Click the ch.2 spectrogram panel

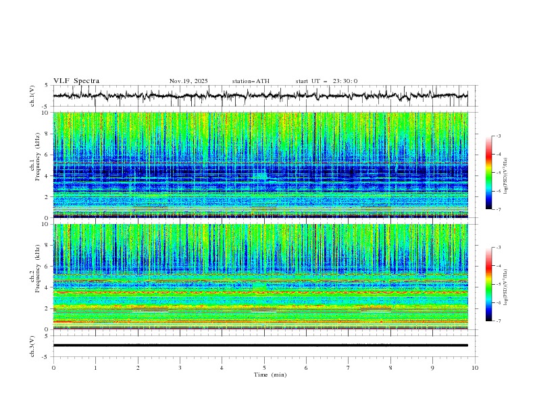click(x=260, y=277)
